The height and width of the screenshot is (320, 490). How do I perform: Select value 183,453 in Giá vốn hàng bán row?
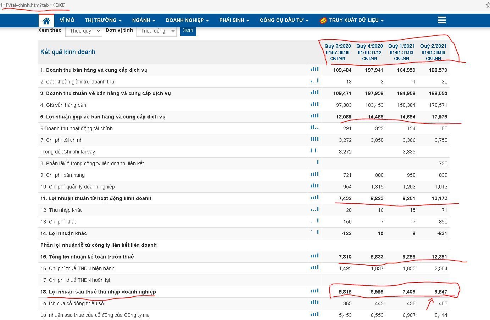coord(374,105)
